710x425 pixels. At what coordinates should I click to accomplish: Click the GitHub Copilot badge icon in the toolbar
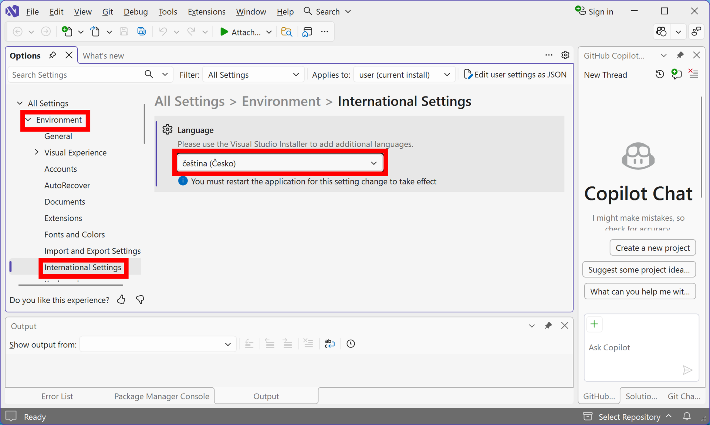(662, 32)
